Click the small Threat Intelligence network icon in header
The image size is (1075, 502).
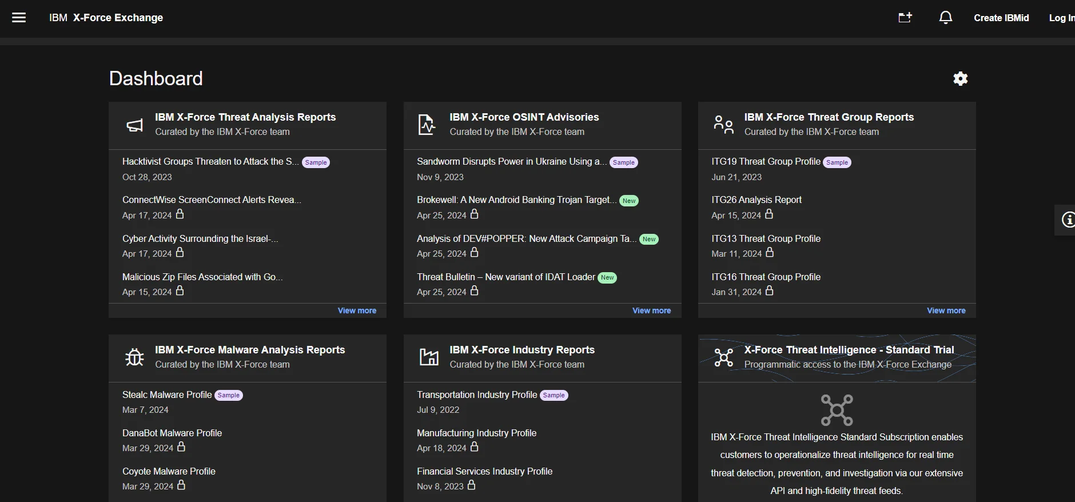[x=723, y=357]
